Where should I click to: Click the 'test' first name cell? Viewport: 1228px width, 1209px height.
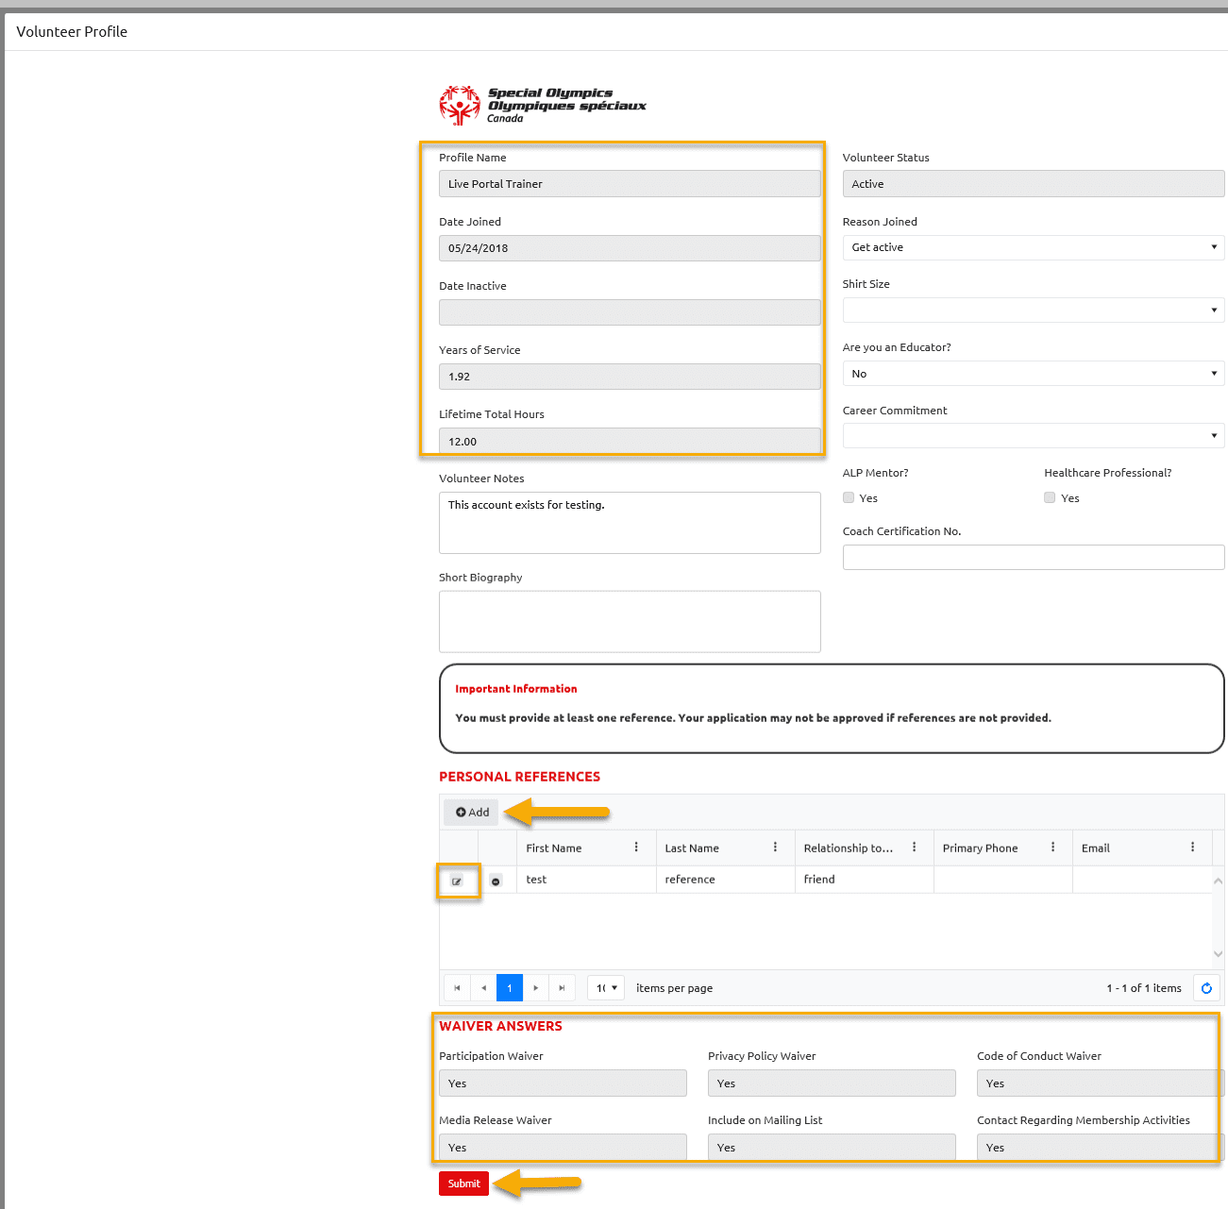coord(586,880)
